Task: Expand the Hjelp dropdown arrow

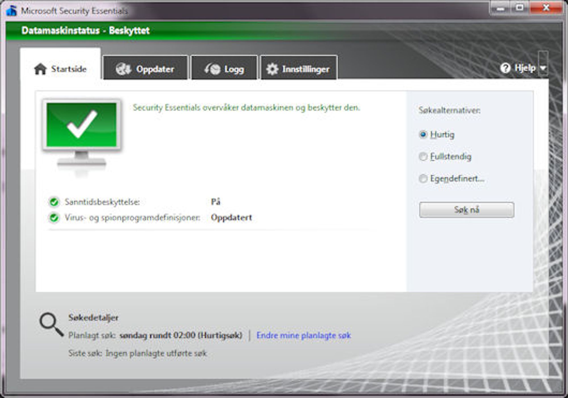Action: pos(543,68)
